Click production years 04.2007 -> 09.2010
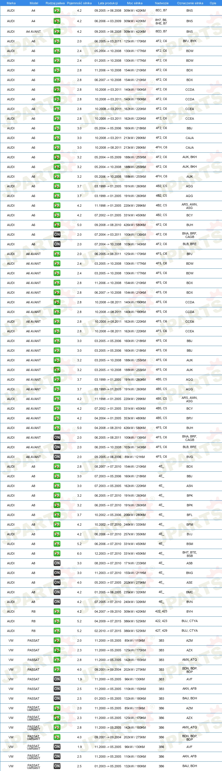The width and height of the screenshot is (222, 771). (108, 612)
